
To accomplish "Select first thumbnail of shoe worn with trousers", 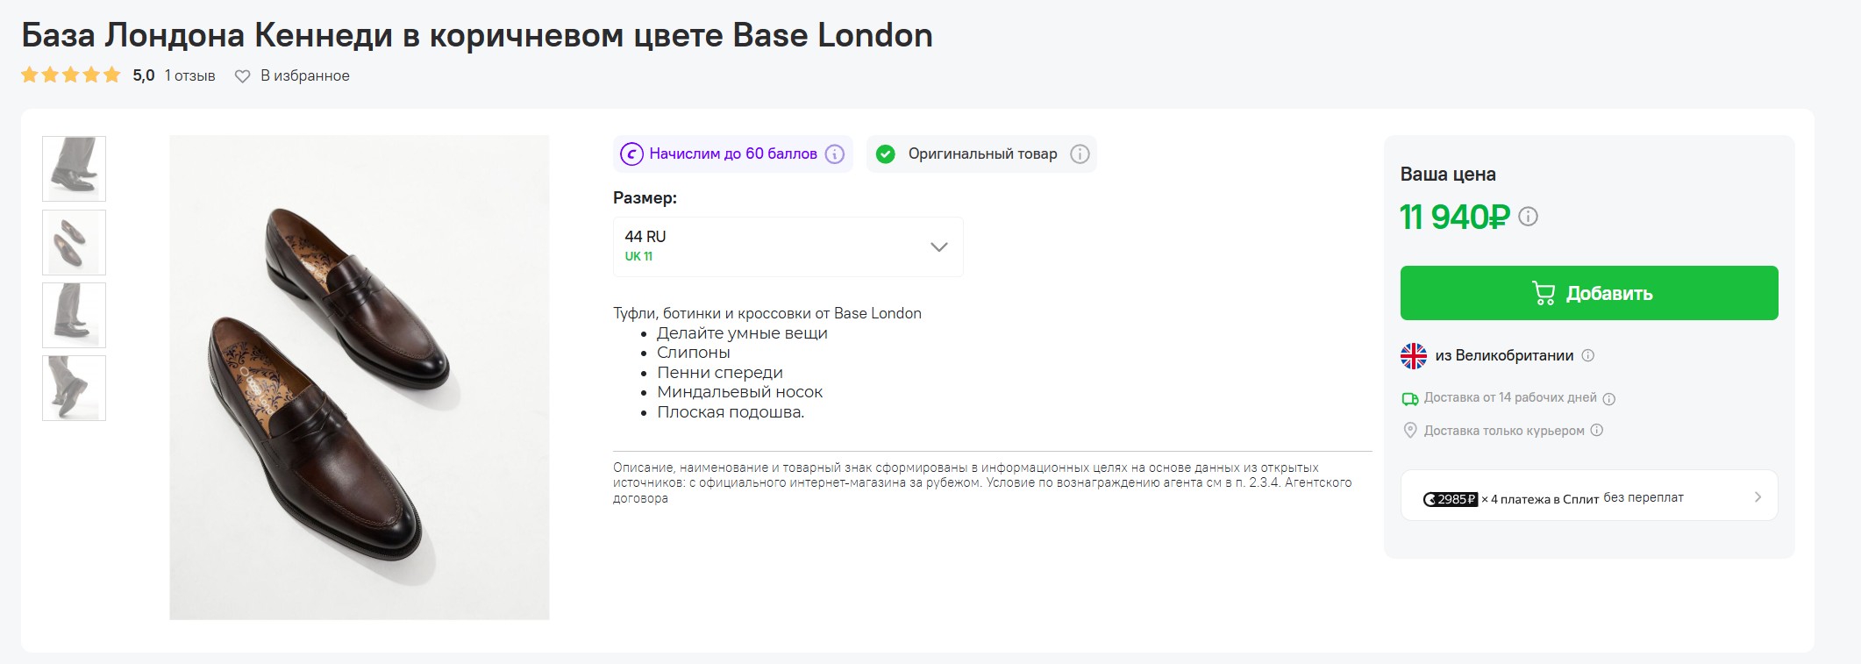I will (x=74, y=169).
